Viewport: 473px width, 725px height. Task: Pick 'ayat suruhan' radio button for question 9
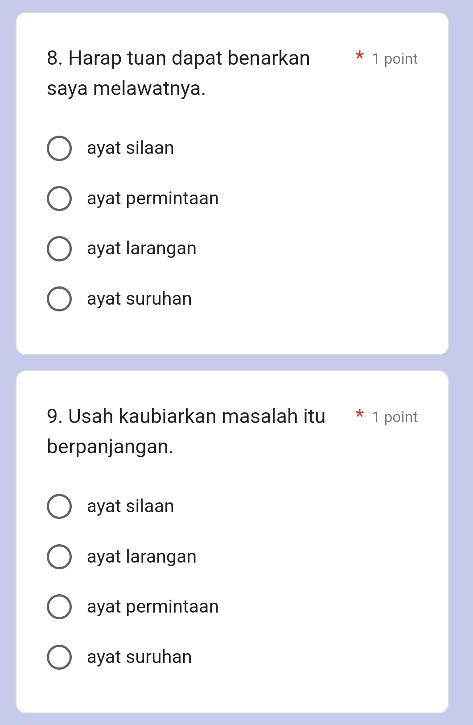click(x=59, y=657)
